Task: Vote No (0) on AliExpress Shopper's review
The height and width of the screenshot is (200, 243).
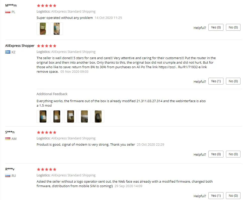Action: 233,81
